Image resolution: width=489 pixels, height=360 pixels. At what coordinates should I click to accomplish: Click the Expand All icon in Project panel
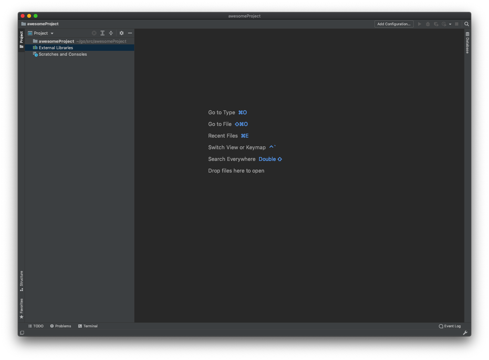(x=103, y=33)
